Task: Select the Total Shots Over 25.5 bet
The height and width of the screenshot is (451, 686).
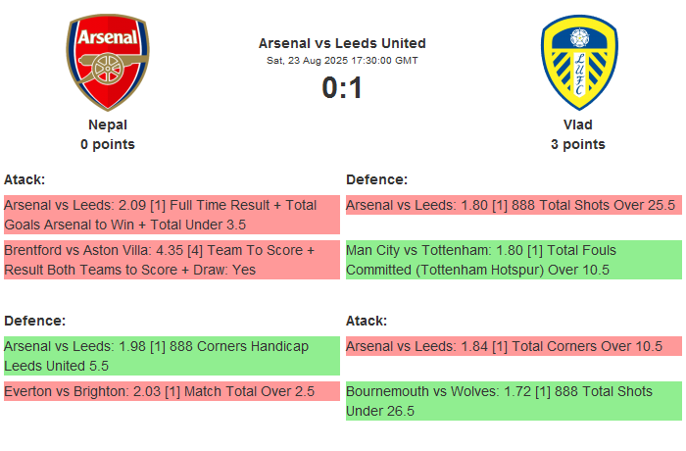Action: [x=513, y=205]
